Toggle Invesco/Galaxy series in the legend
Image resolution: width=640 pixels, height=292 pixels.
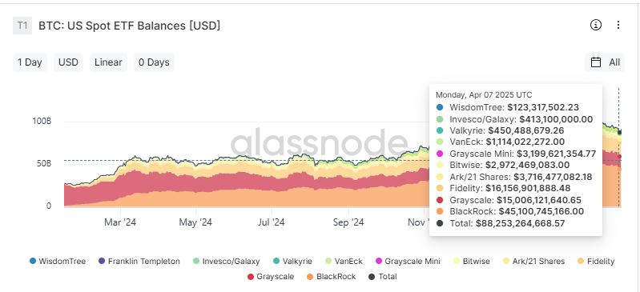point(226,262)
